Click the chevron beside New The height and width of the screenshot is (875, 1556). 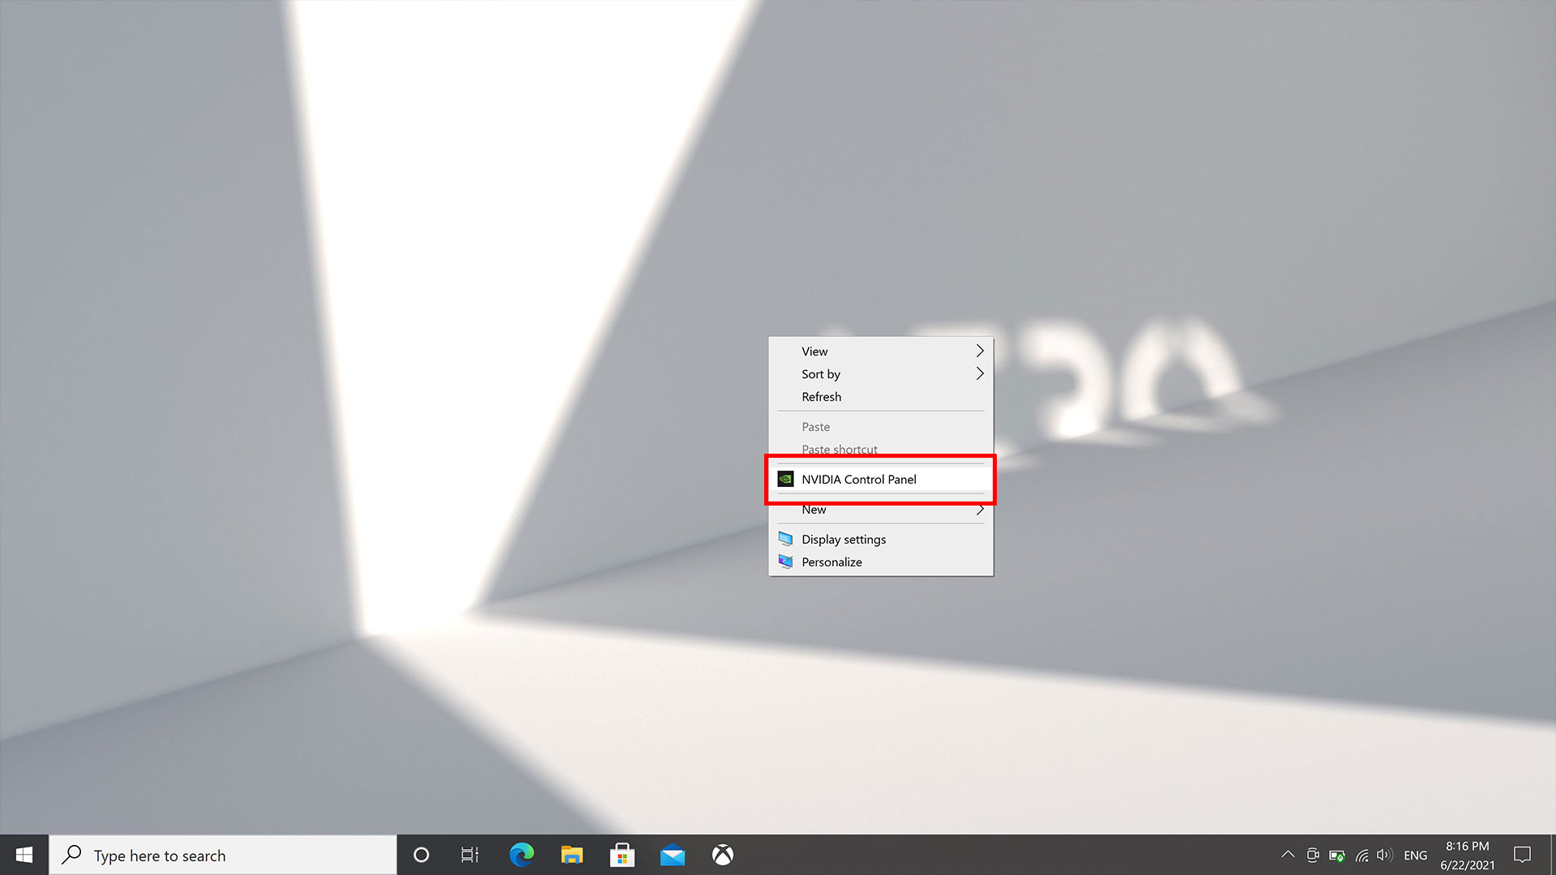980,510
